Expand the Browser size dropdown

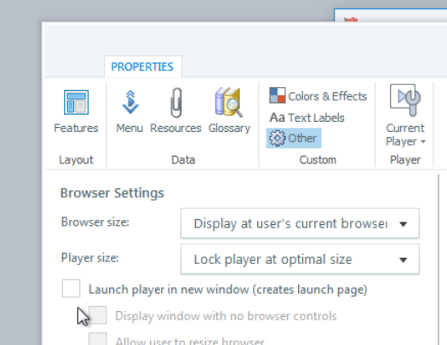[300, 223]
